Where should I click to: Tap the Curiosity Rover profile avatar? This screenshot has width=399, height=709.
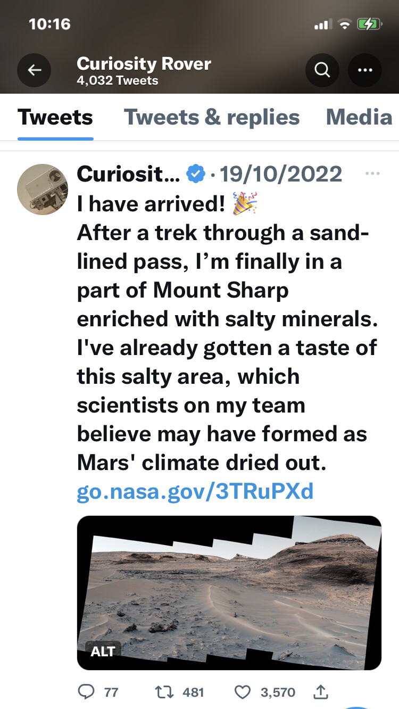(43, 189)
